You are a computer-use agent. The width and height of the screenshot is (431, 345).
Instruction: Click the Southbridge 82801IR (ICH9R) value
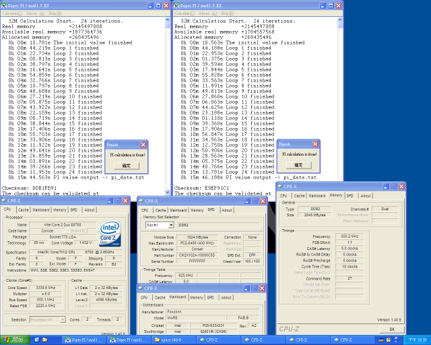pos(213,332)
